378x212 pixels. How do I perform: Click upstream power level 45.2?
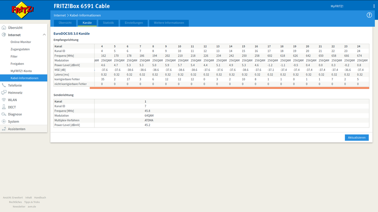point(147,125)
